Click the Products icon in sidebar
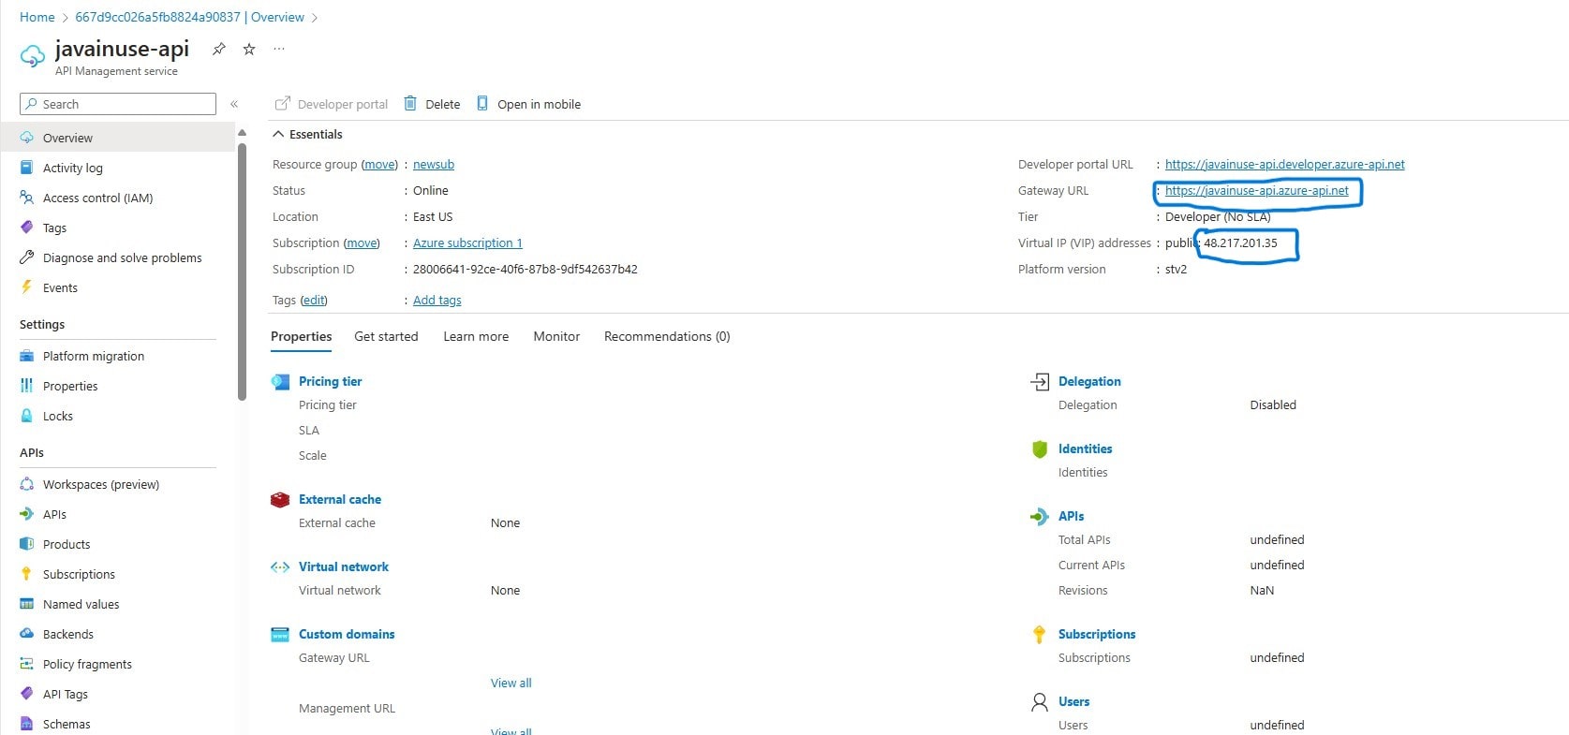The width and height of the screenshot is (1569, 735). click(27, 544)
